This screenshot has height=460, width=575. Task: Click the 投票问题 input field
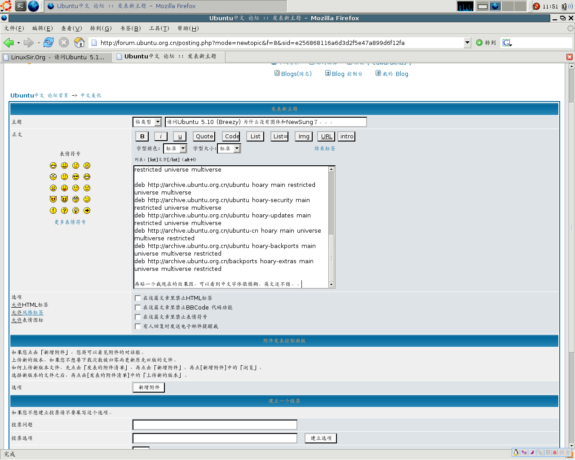pyautogui.click(x=215, y=425)
